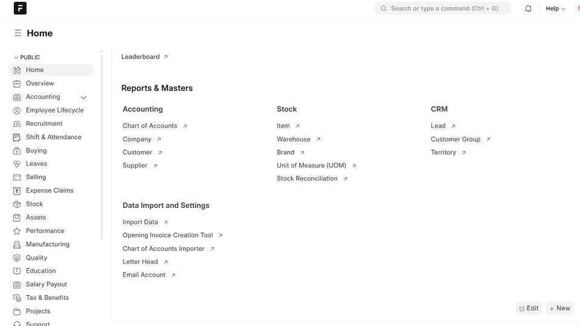Click the Leaves sidebar icon
Screen dimensions: 580x326
point(17,164)
